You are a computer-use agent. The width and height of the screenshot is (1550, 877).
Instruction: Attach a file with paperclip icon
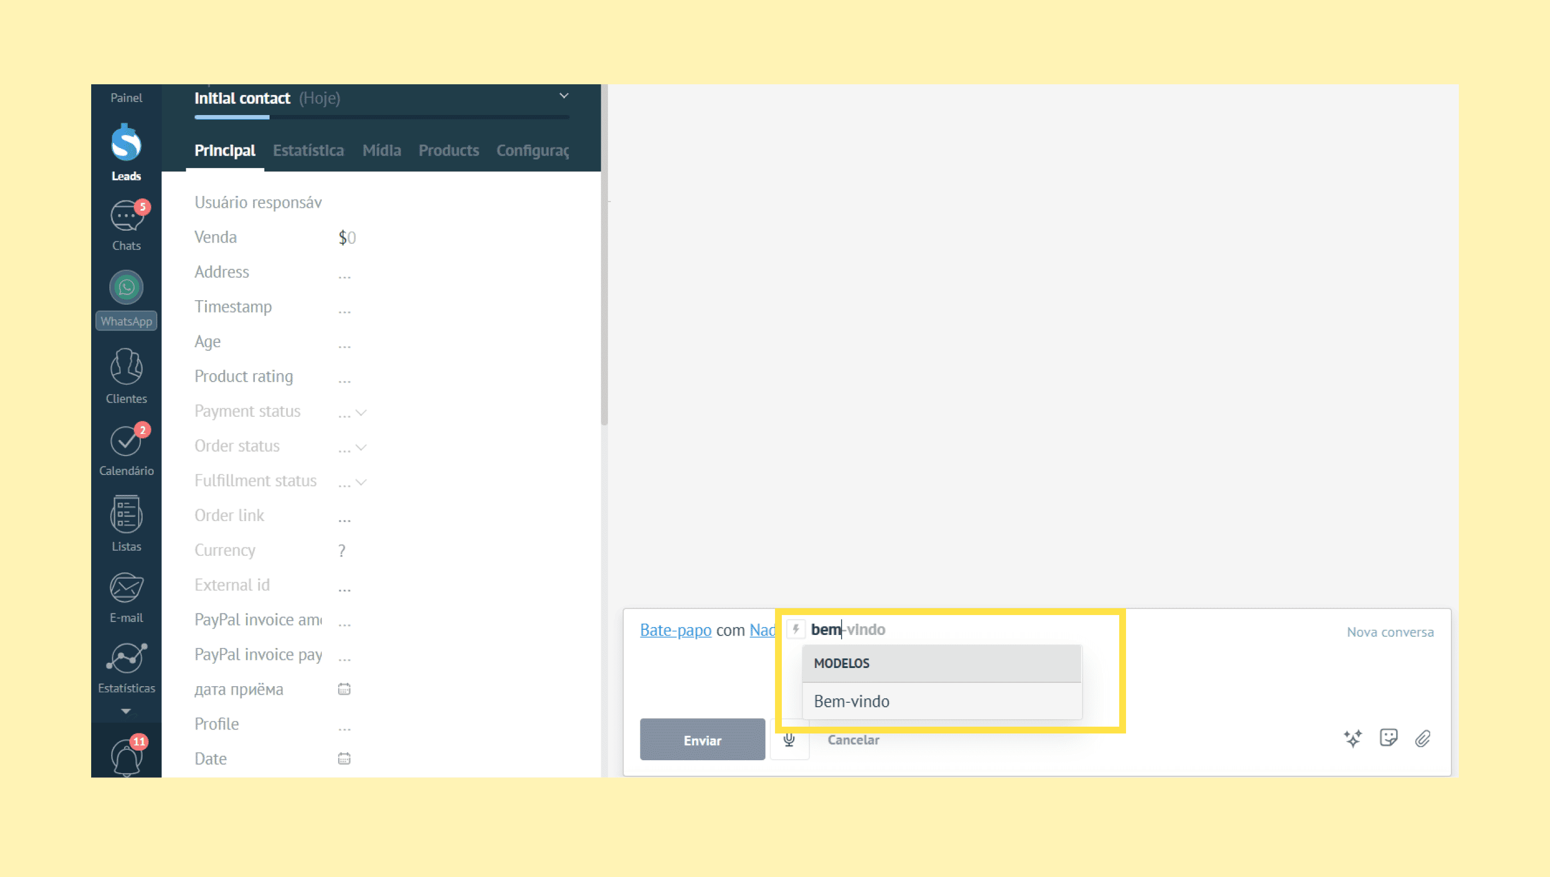[x=1422, y=739]
